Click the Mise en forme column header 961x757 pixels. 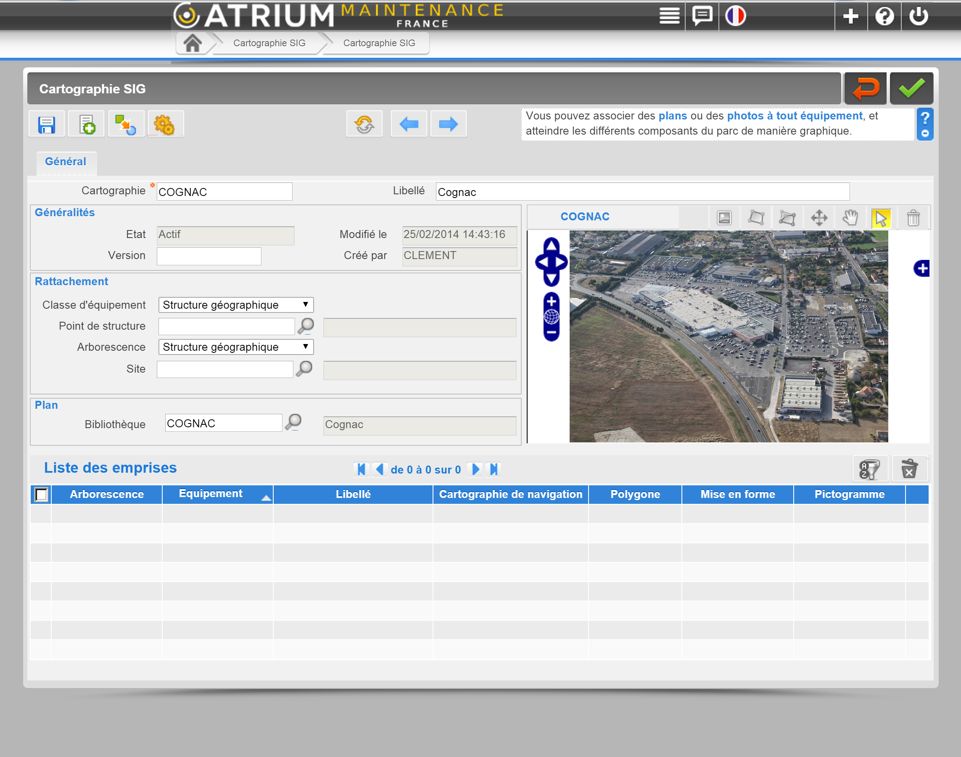coord(738,494)
